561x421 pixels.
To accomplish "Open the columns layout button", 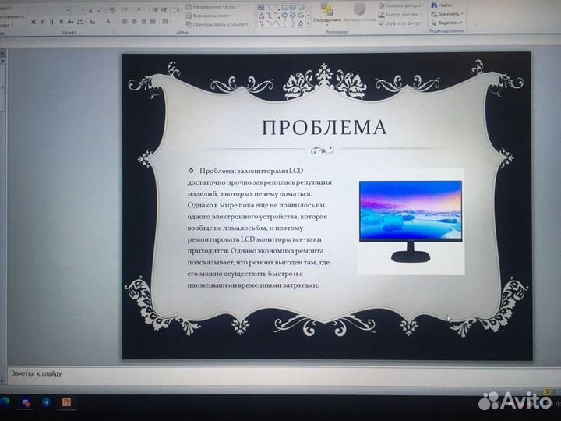I will (166, 22).
